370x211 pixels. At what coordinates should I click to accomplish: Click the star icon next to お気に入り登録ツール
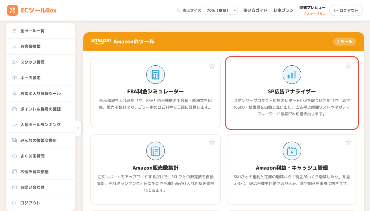click(14, 93)
